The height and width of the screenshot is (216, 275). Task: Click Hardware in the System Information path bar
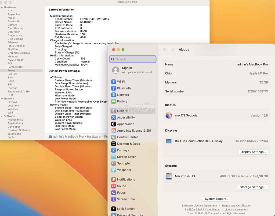94,136
